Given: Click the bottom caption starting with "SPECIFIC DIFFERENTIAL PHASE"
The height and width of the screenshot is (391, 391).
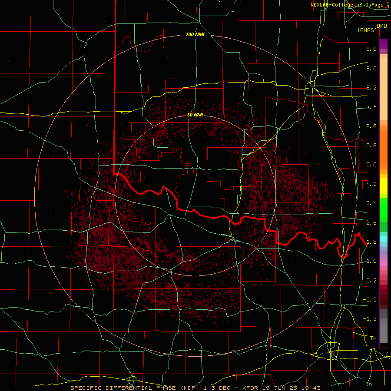Looking at the screenshot, I should [x=195, y=388].
